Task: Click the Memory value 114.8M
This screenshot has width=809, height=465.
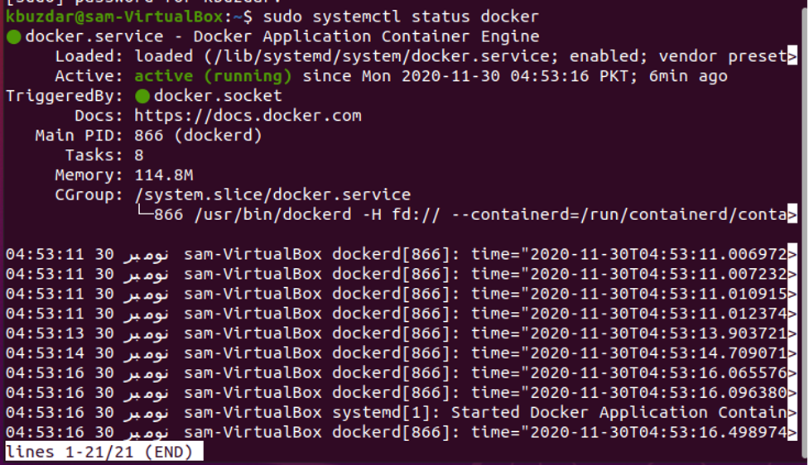Action: [163, 175]
